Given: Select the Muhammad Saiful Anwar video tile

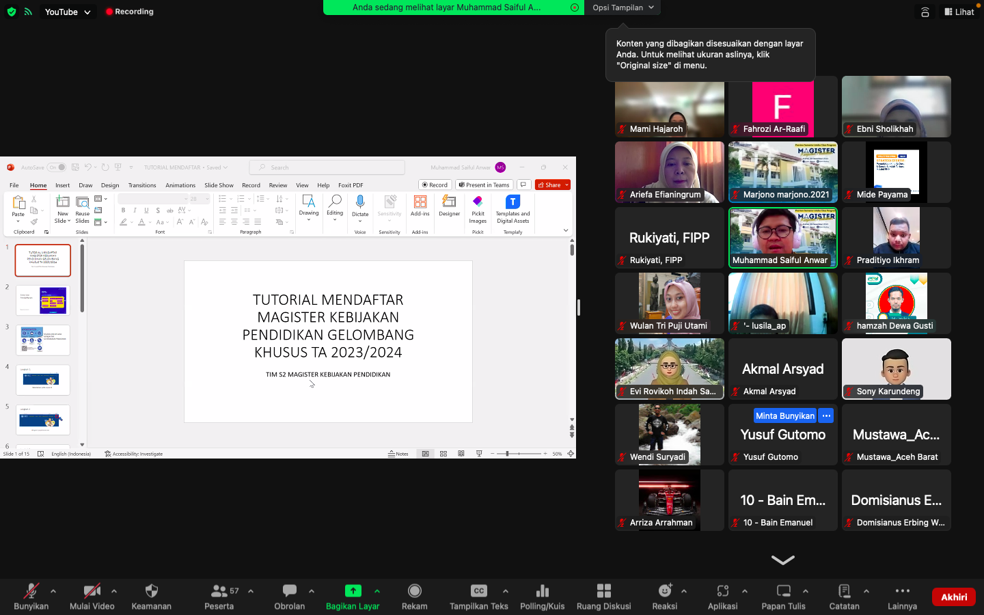Looking at the screenshot, I should point(782,237).
